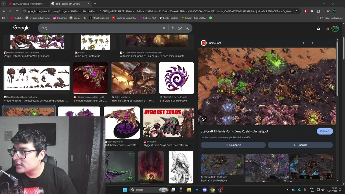345x194 pixels.
Task: Open related image Starcraft II by RedRaven
Action: 222,164
